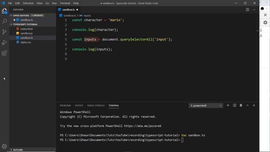
Task: Click the highlighted inputs variable on line 5
Action: (90, 39)
